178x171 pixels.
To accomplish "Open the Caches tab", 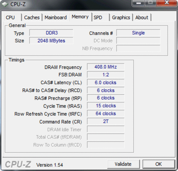I will (32, 17).
